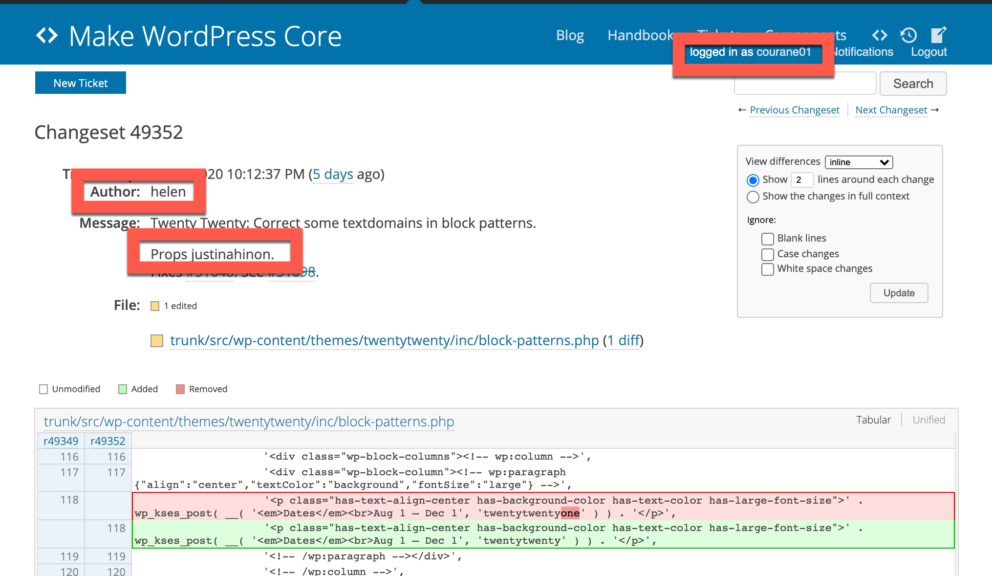The image size is (992, 576).
Task: Click the green Added legend swatch
Action: tap(123, 389)
